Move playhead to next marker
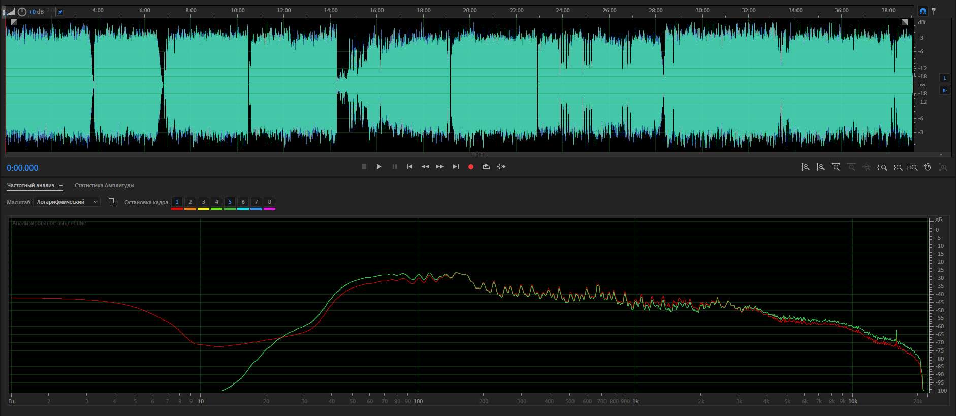This screenshot has width=956, height=416. point(456,167)
